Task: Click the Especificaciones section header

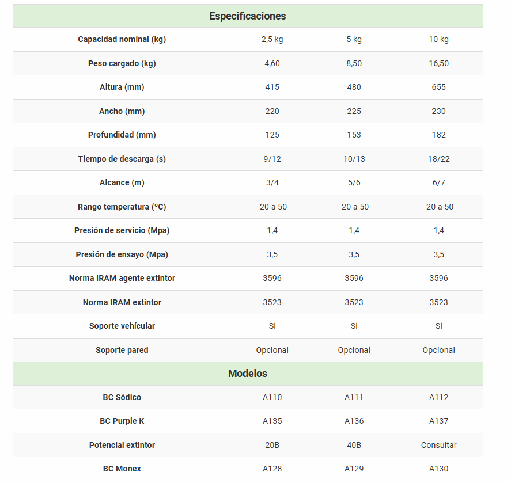Action: point(247,16)
